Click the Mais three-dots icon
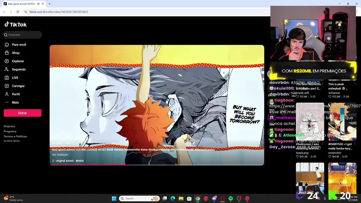The image size is (361, 203). point(7,102)
